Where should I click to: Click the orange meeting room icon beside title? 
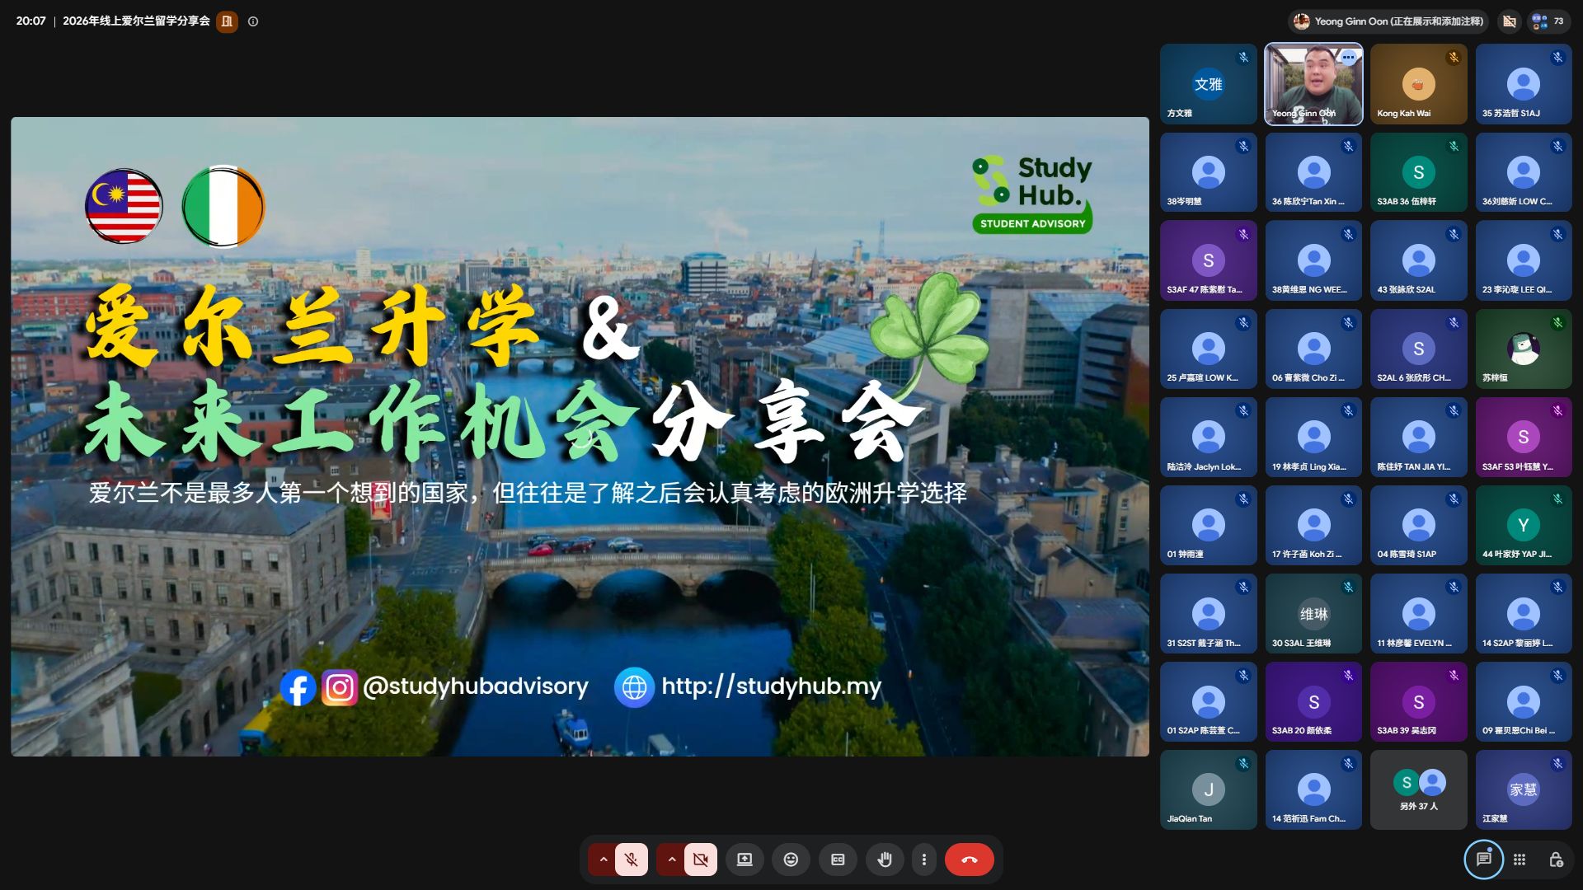pos(228,21)
